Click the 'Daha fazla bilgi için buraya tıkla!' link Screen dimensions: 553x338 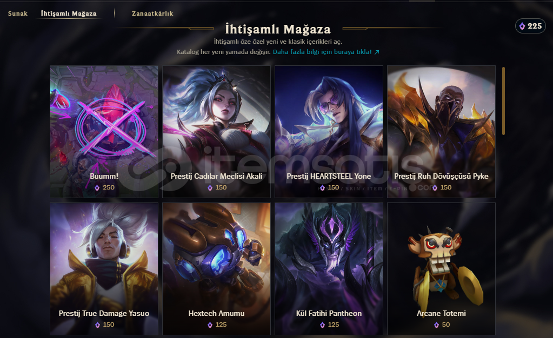click(x=322, y=52)
